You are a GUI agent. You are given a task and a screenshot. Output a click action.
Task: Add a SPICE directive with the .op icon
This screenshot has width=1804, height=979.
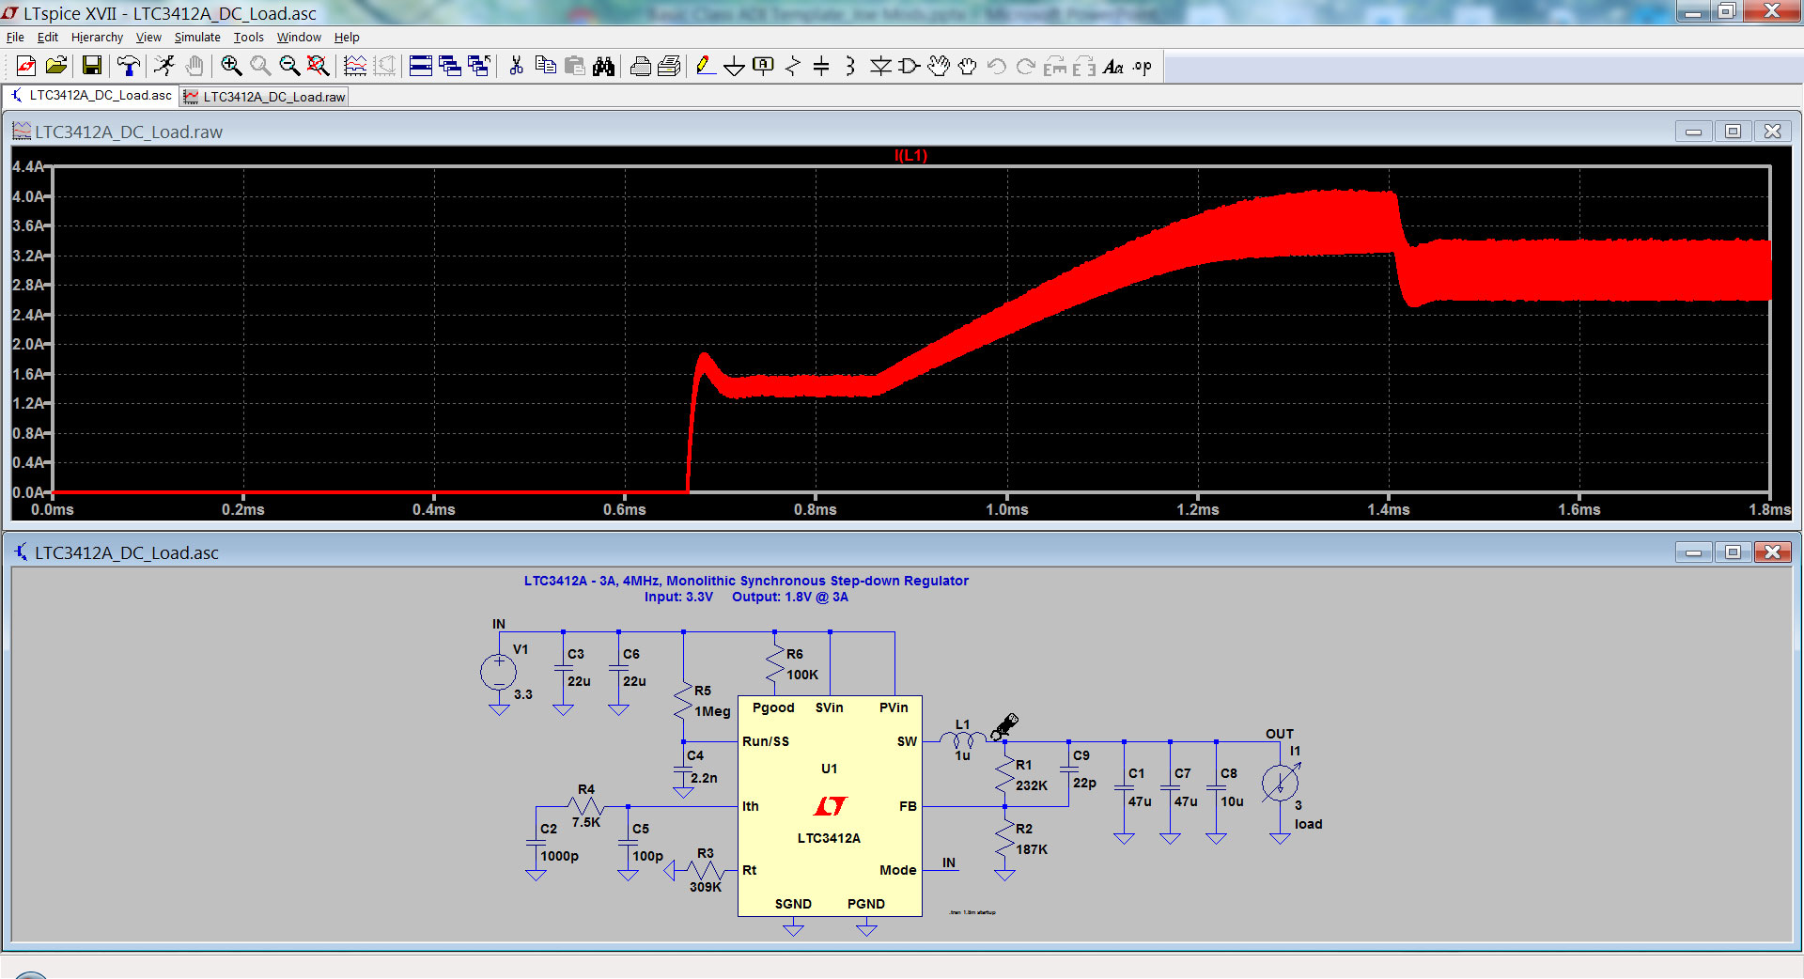tap(1141, 66)
